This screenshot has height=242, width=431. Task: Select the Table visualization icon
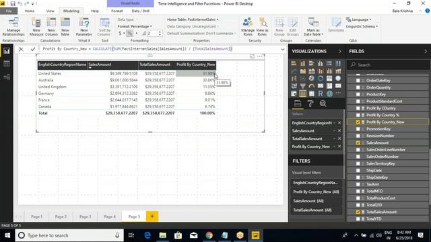[302, 93]
